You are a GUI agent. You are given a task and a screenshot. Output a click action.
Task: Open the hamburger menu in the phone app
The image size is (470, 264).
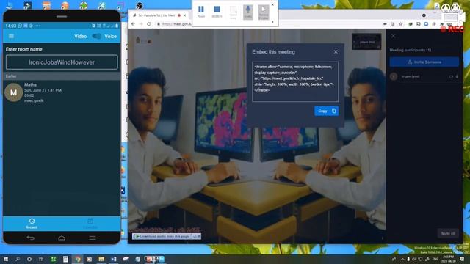[x=12, y=36]
